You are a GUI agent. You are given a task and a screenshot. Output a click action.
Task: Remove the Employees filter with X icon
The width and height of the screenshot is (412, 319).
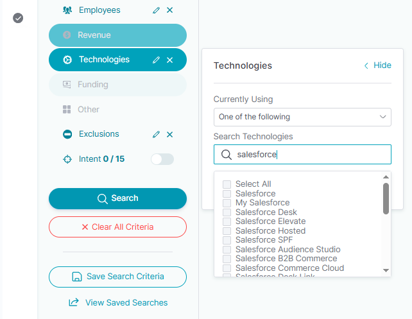pyautogui.click(x=169, y=10)
